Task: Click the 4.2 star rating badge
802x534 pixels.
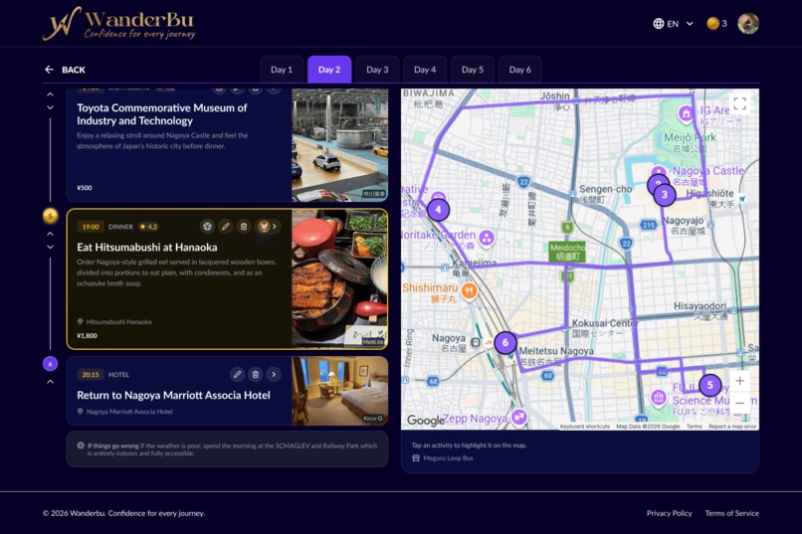Action: point(148,227)
